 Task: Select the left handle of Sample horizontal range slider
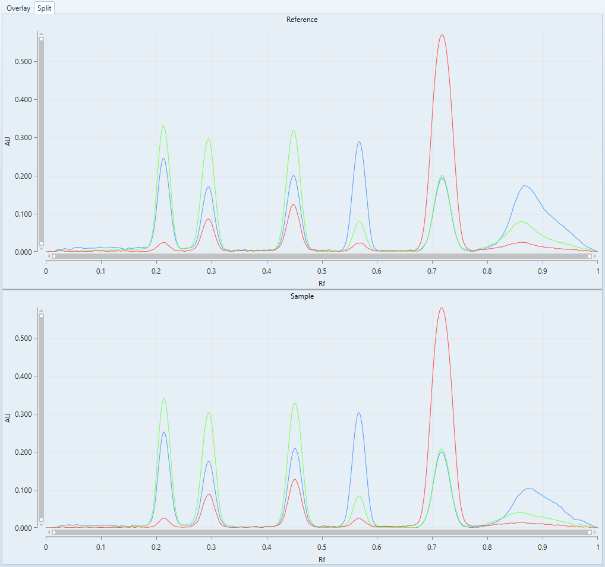pos(54,533)
